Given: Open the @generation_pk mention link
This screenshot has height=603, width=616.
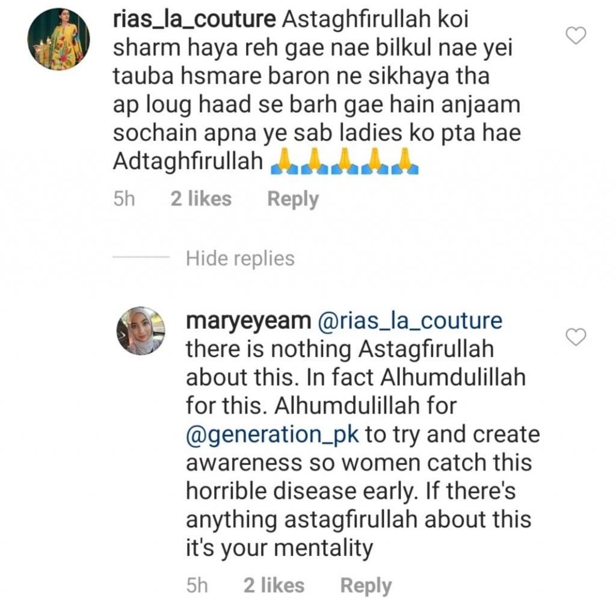Looking at the screenshot, I should [x=273, y=435].
